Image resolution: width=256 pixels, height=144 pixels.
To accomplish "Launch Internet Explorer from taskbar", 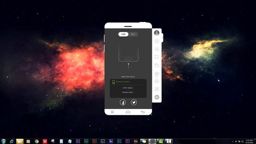I will (12, 141).
